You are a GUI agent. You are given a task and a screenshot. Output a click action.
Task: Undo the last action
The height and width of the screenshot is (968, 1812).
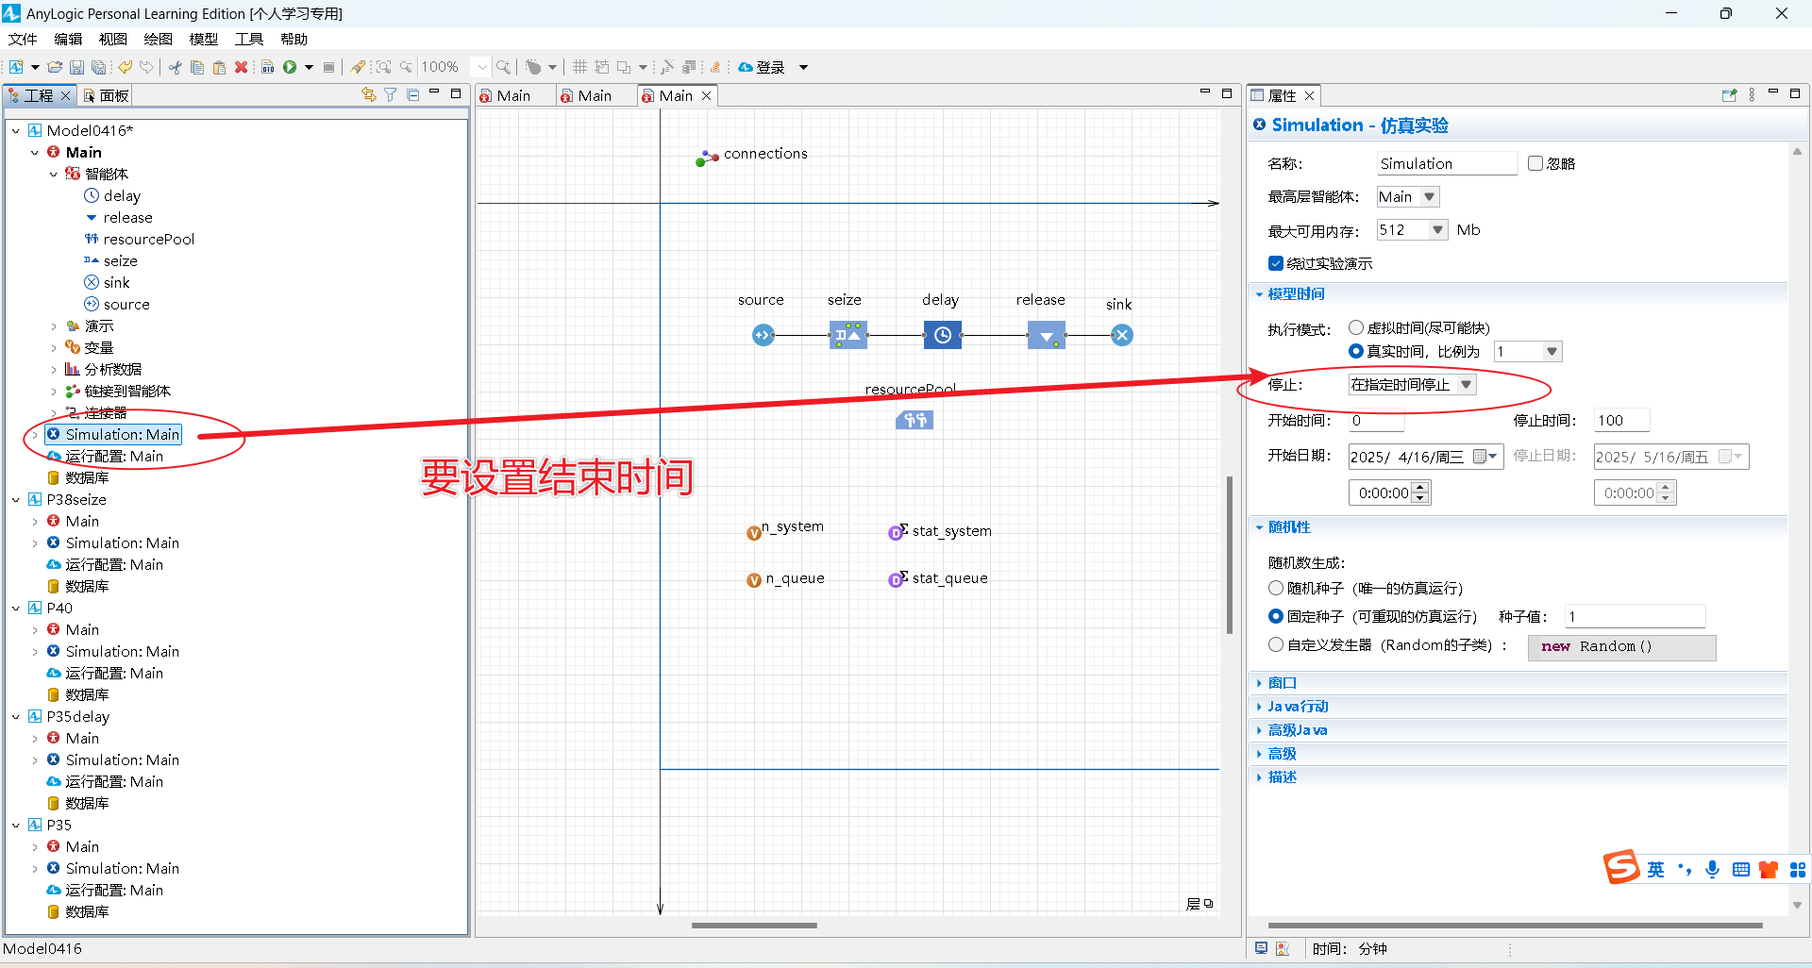point(126,66)
